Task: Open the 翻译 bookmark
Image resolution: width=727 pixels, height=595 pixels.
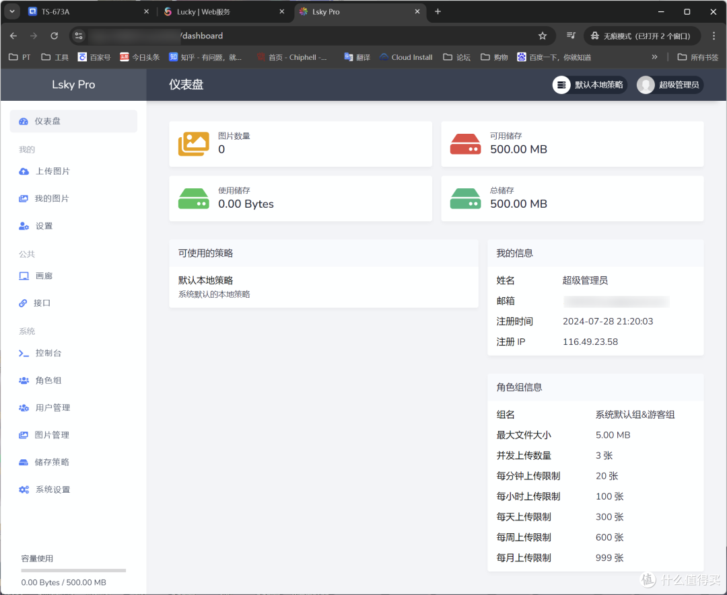Action: click(357, 57)
